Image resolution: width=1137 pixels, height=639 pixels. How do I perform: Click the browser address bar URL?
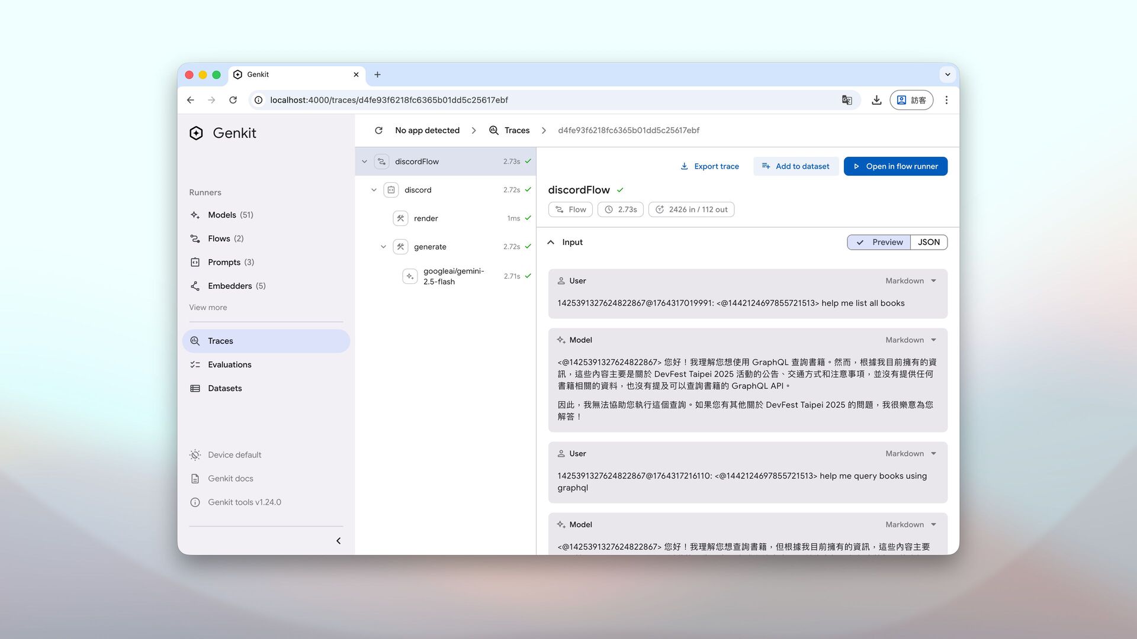click(x=388, y=100)
